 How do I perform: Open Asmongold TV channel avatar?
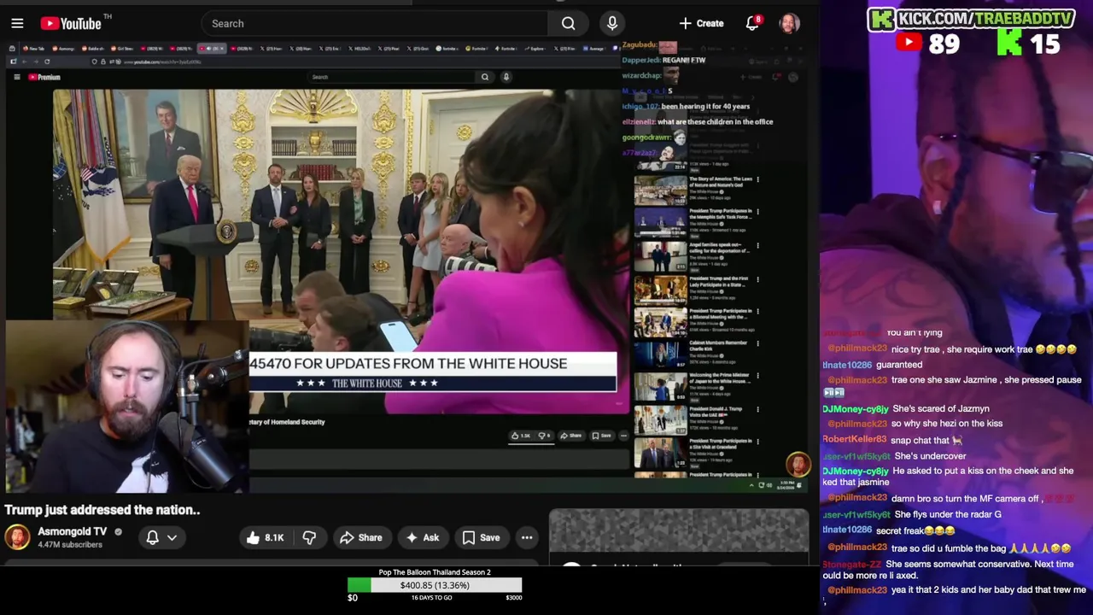(x=16, y=537)
